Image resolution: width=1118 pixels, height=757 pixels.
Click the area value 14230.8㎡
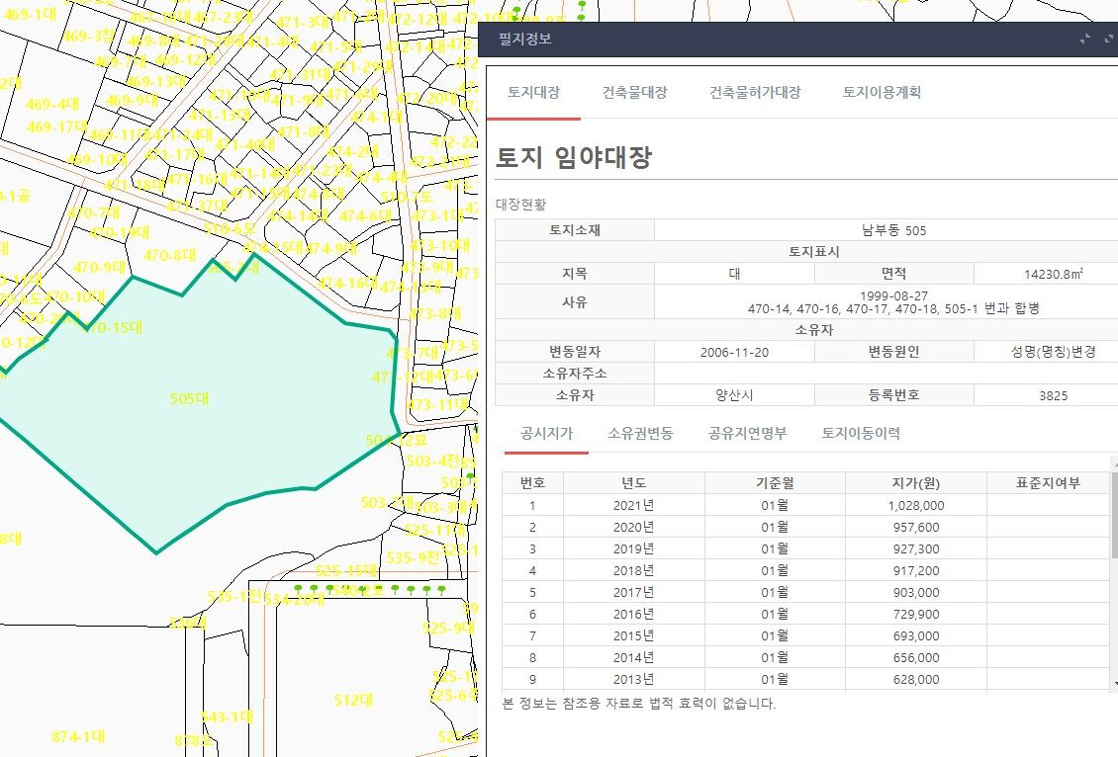click(x=1053, y=274)
